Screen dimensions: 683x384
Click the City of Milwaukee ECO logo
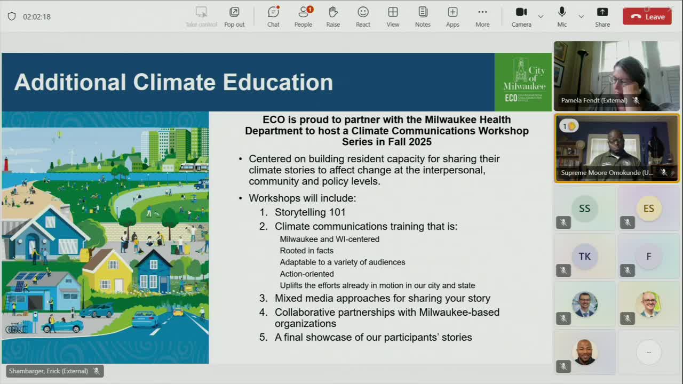[523, 82]
